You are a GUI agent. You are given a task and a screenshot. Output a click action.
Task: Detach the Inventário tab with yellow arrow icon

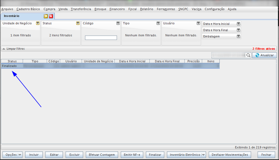point(46,16)
